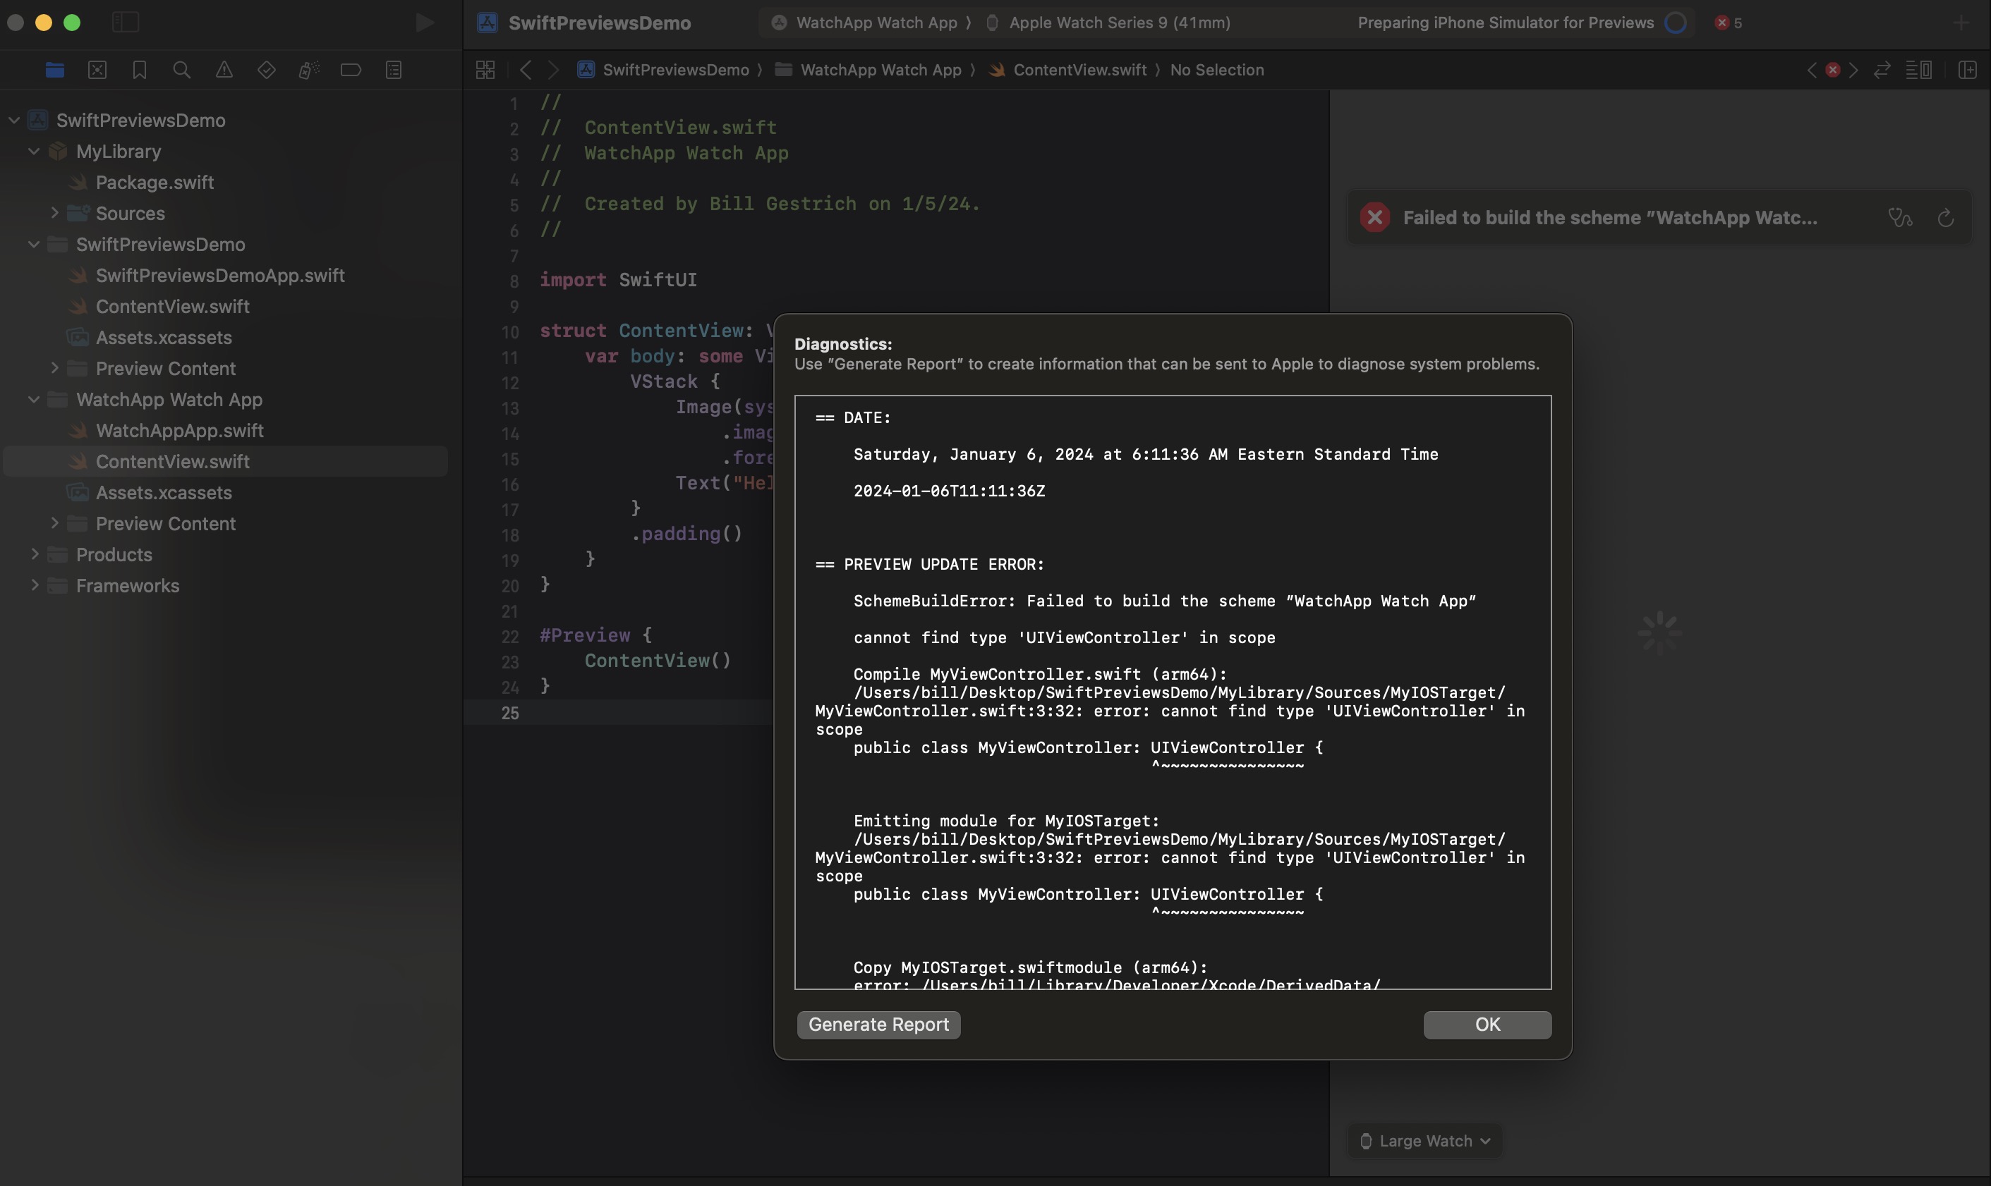Screen dimensions: 1991x1186
Task: Click the Run play button
Action: [x=425, y=23]
